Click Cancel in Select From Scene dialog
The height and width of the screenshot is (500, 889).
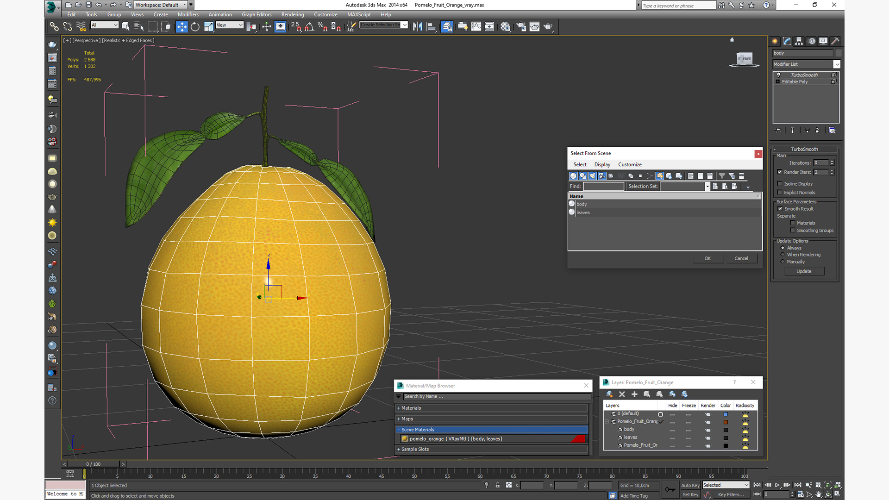click(741, 258)
